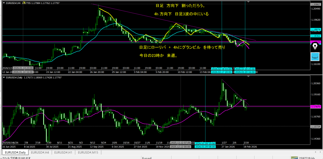
Task: Click the chart shift triangle atop H4 chart
Action: click(x=249, y=2)
